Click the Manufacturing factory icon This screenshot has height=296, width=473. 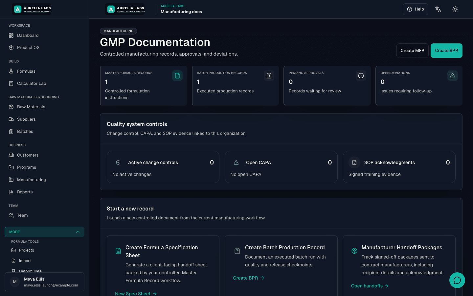pyautogui.click(x=11, y=180)
